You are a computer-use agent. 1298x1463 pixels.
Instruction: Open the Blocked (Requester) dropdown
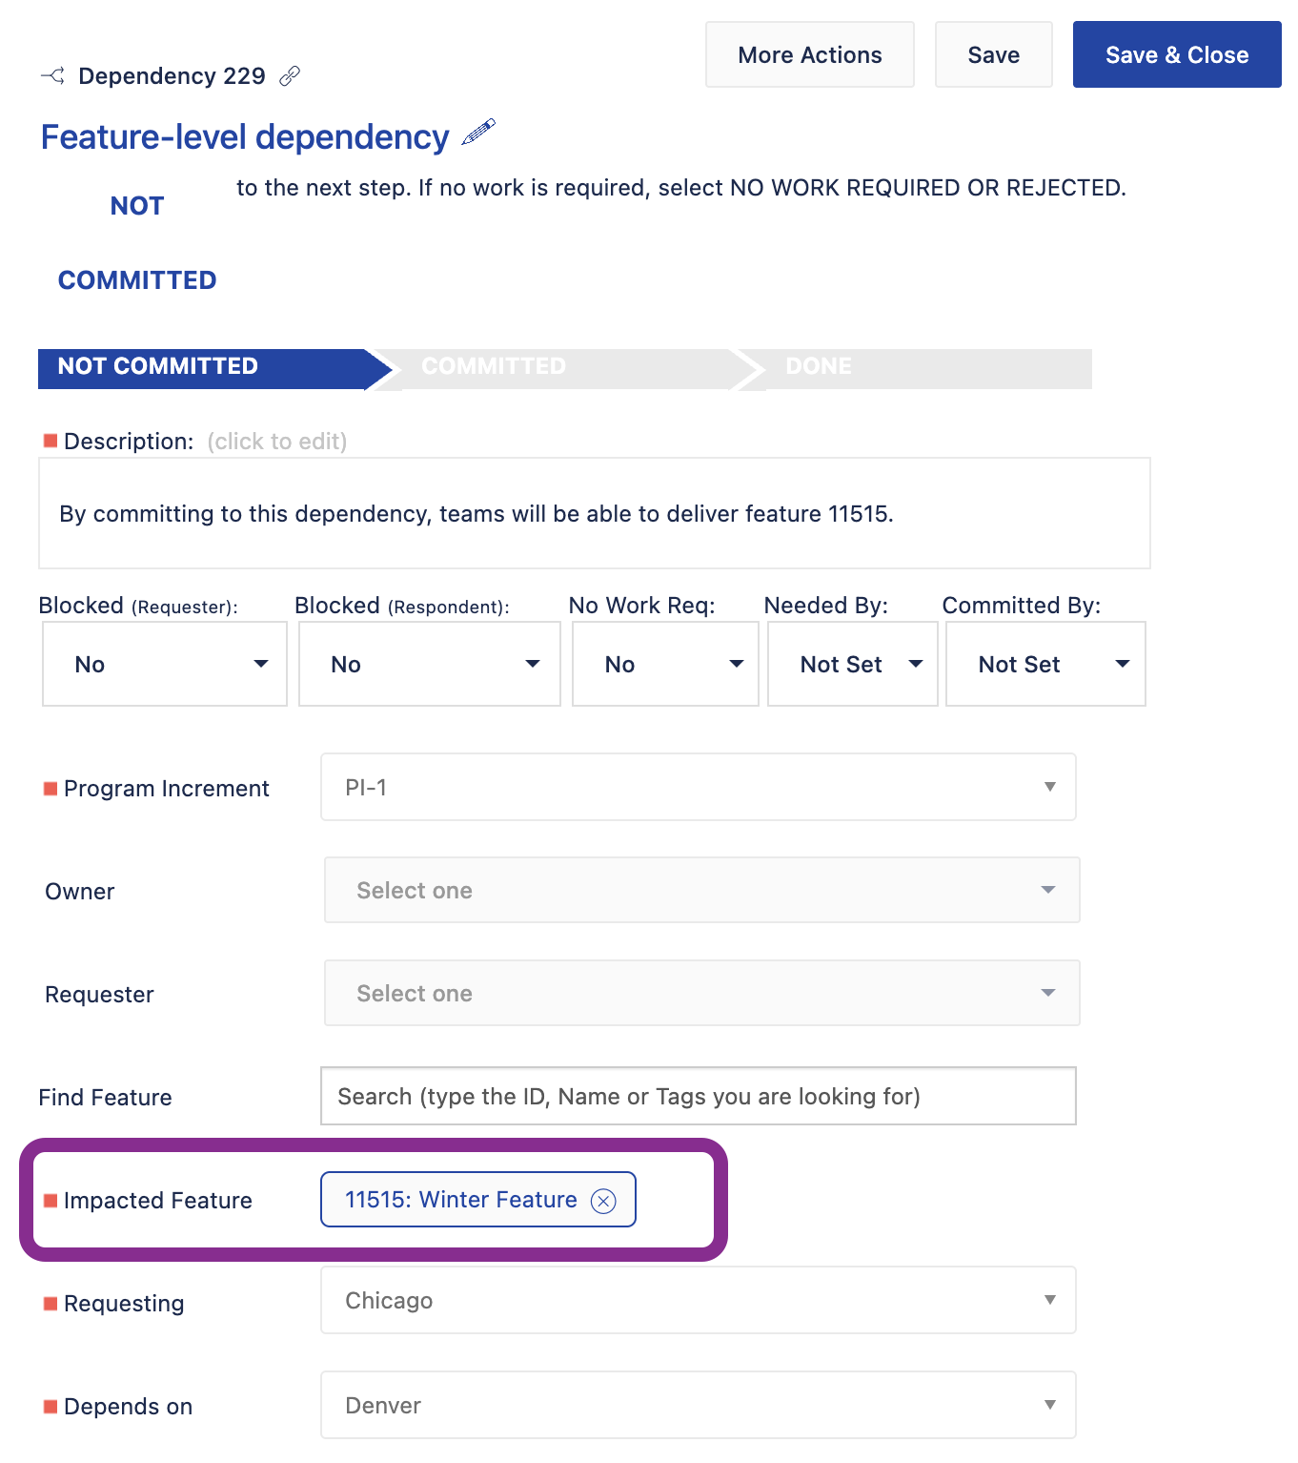(x=165, y=665)
